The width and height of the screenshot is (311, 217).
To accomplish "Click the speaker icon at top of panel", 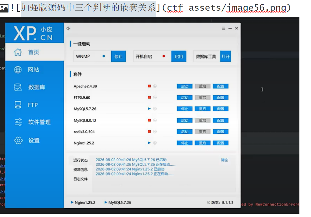I will pyautogui.click(x=68, y=28).
